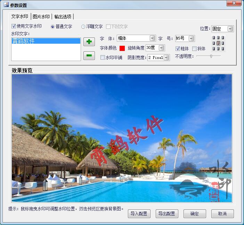
Task: Set watermark anchor to bottom-right grid cell
Action: click(x=223, y=49)
